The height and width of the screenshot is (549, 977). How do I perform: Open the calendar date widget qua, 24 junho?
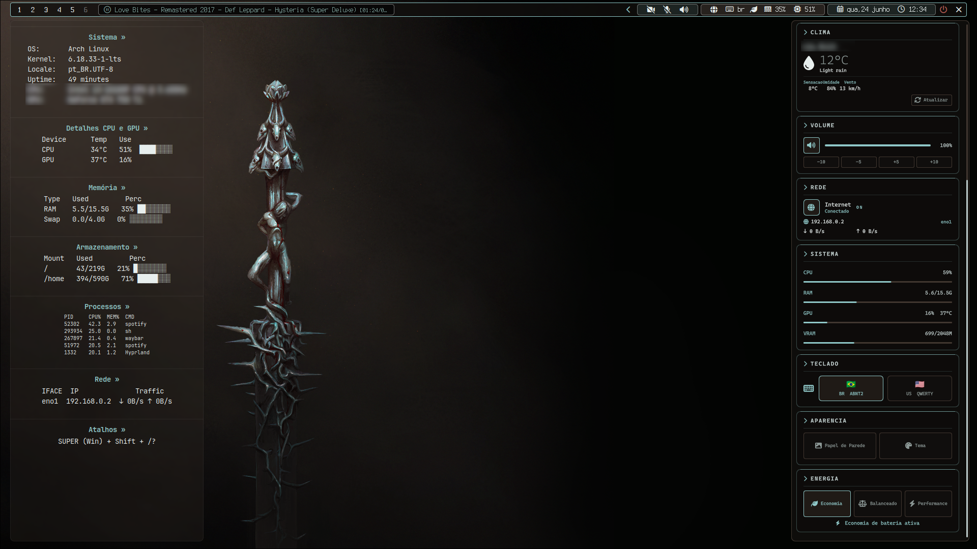click(x=863, y=10)
